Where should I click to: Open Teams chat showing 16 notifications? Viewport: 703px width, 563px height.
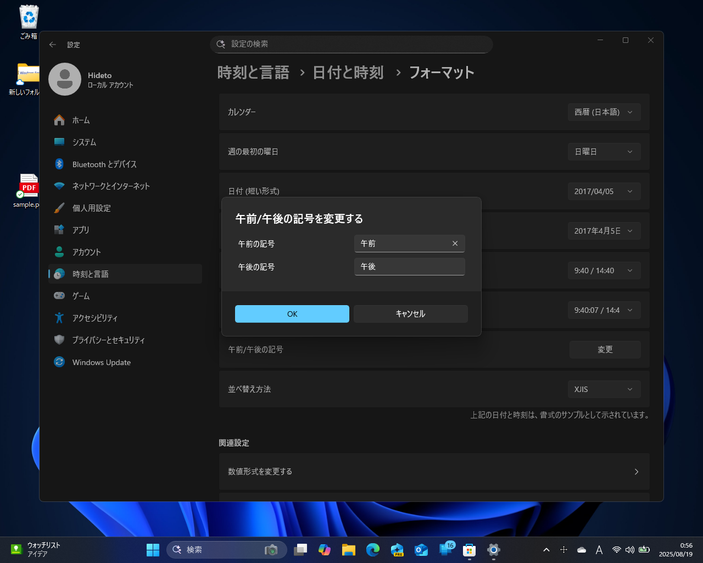tap(445, 549)
